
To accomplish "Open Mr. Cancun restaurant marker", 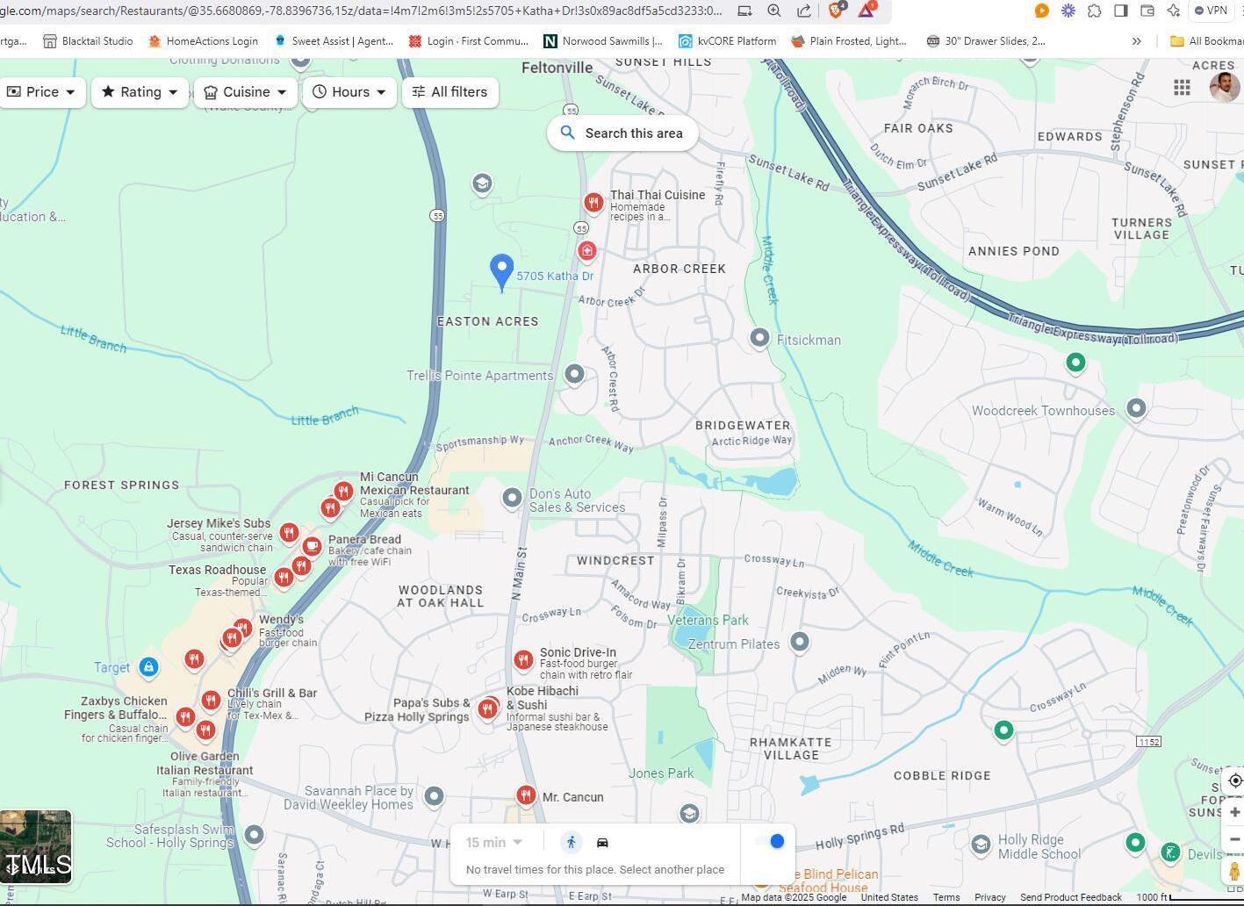I will (525, 795).
